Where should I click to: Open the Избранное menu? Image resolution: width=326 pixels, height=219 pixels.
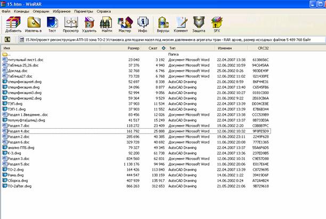coord(62,11)
